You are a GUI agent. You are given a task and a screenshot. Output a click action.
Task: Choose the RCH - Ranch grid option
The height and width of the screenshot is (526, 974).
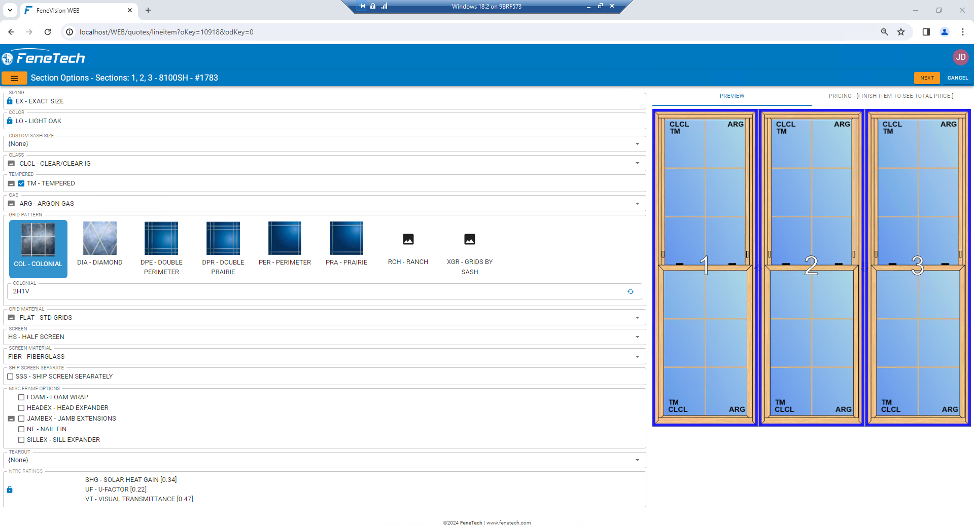[408, 243]
